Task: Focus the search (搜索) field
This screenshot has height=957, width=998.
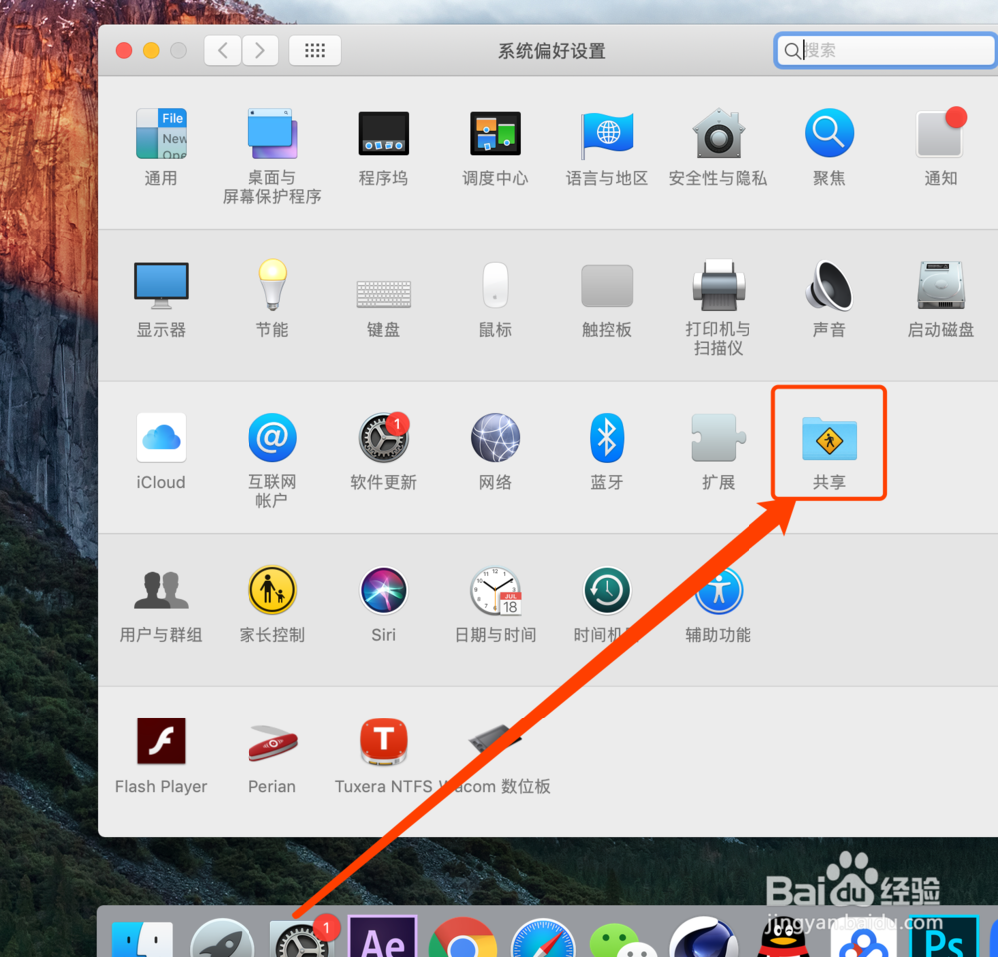Action: click(886, 50)
